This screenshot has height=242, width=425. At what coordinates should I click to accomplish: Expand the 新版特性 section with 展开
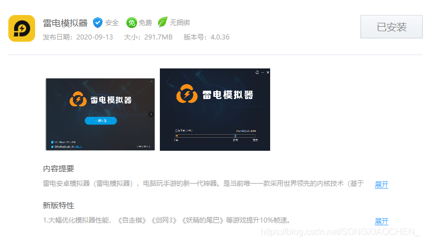[382, 221]
